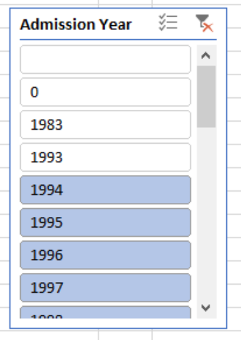Filter by year 1994

(105, 190)
